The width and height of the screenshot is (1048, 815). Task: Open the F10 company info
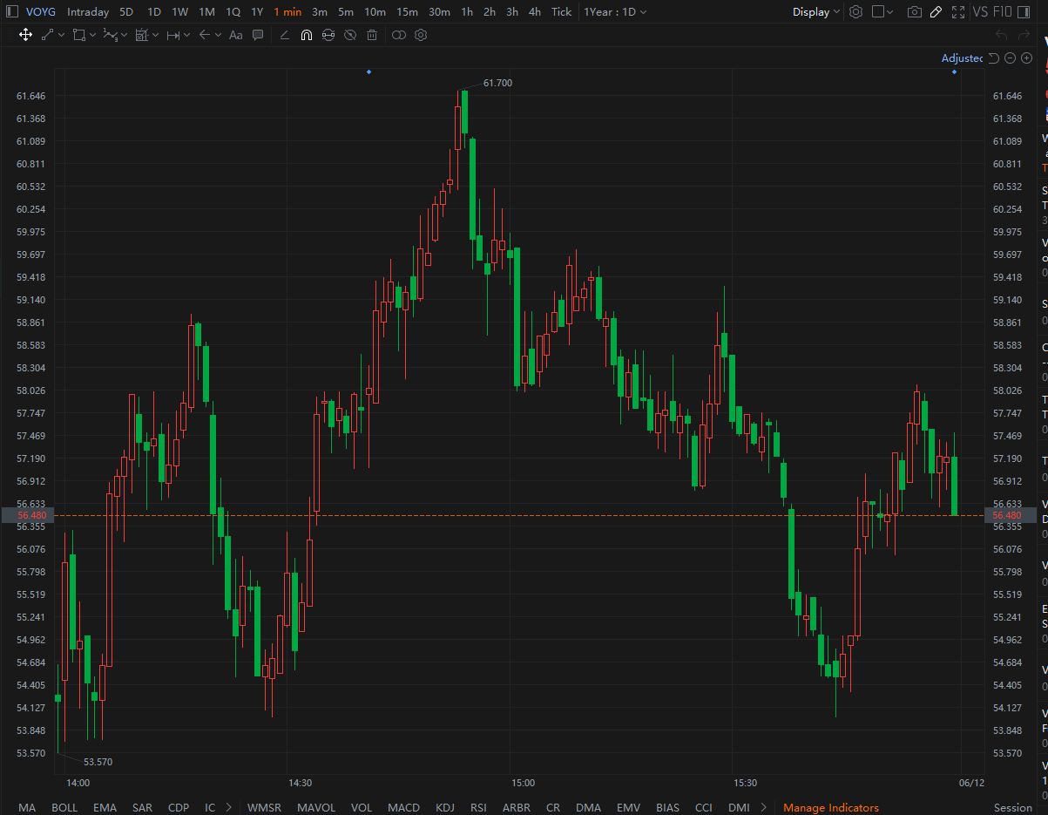point(1003,12)
